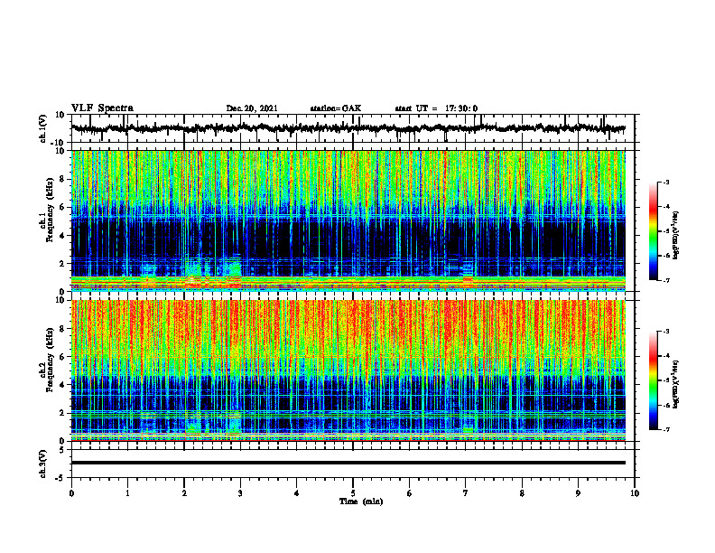Click time axis tick label "2"
The image size is (715, 553).
pos(184,493)
